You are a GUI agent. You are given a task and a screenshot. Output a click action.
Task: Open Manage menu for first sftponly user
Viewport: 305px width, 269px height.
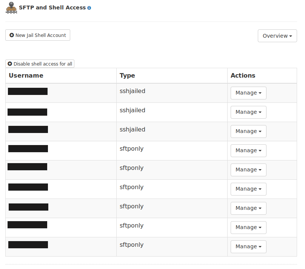tap(248, 151)
